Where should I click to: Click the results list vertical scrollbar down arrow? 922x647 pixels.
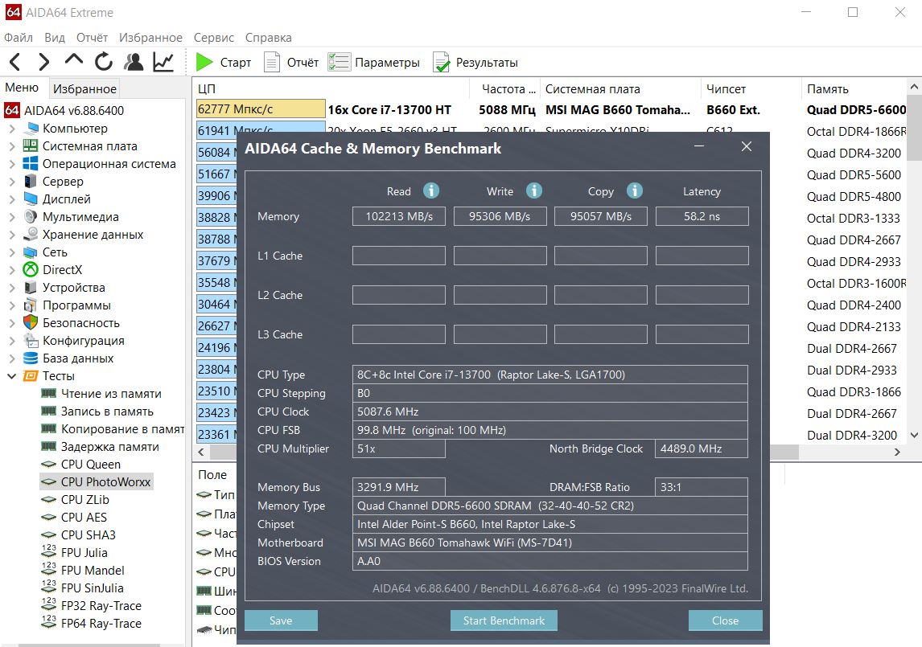[914, 436]
